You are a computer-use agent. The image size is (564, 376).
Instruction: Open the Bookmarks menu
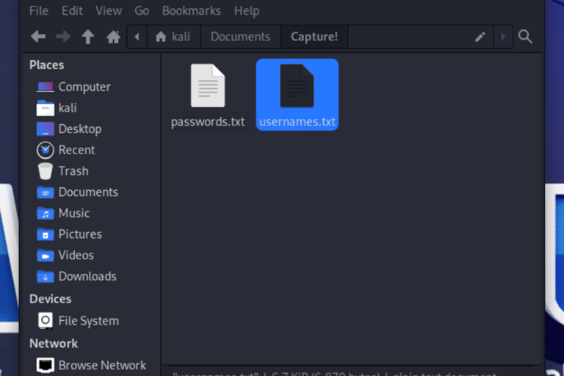coord(192,11)
